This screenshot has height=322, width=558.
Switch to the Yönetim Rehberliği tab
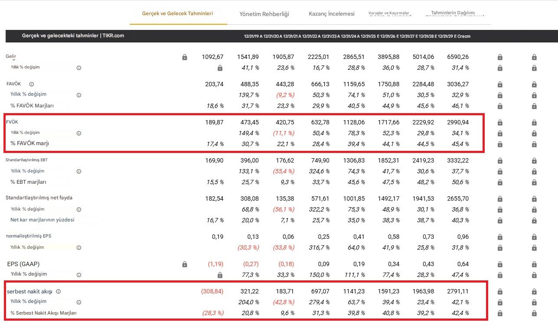point(264,14)
